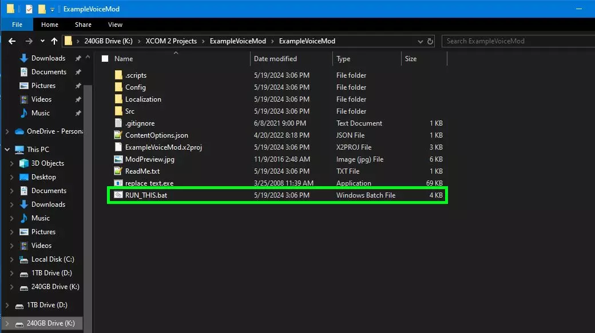
Task: Switch to the Share ribbon tab
Action: (83, 24)
